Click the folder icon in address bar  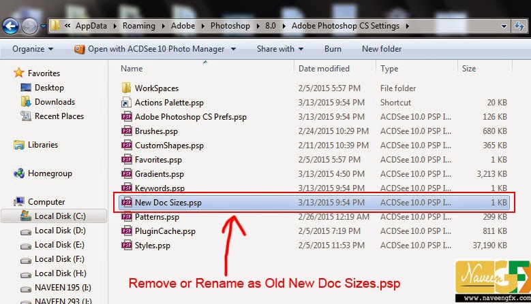(55, 25)
